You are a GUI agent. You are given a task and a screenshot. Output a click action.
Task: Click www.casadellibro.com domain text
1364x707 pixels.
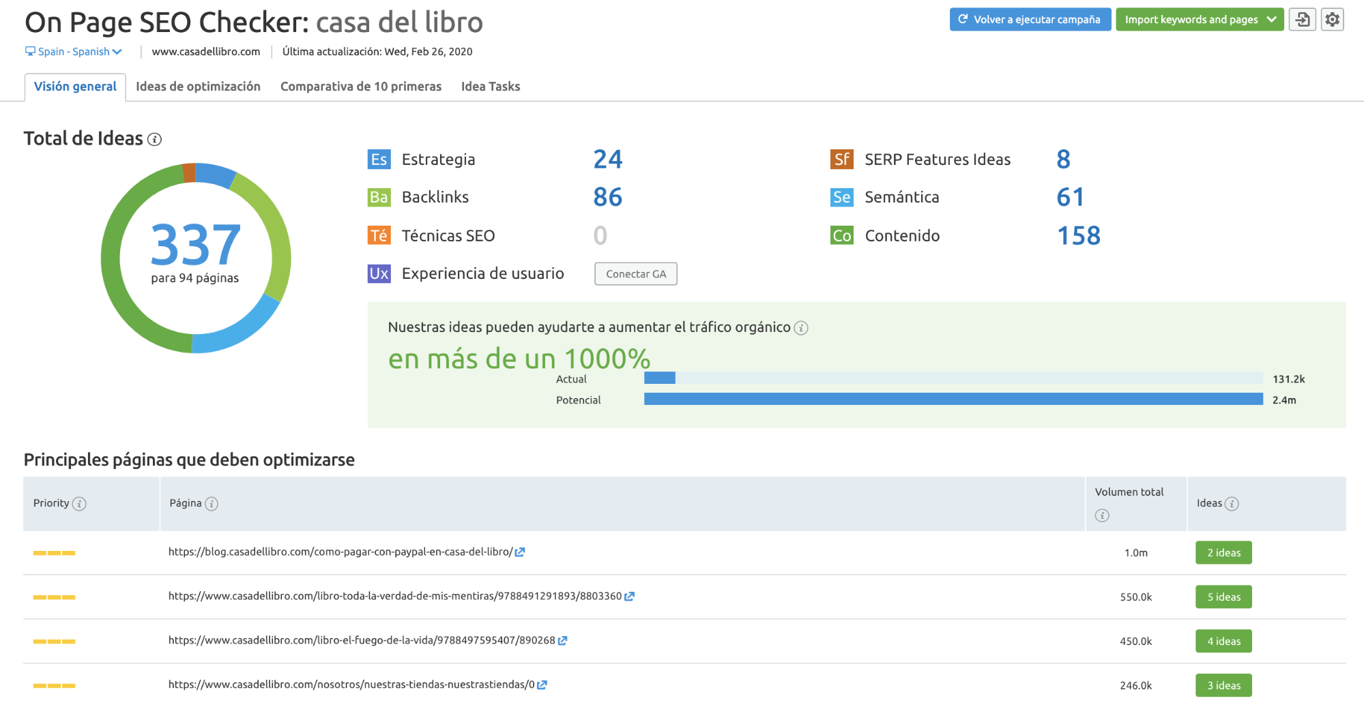206,52
